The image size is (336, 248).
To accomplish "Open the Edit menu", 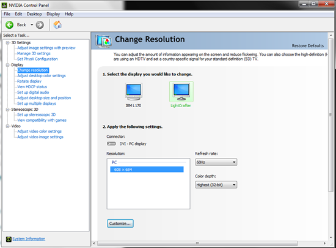I will click(18, 14).
